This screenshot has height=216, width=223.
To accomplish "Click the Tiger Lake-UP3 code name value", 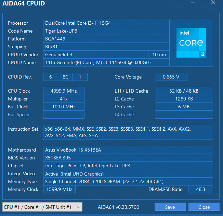I will pos(106,31).
